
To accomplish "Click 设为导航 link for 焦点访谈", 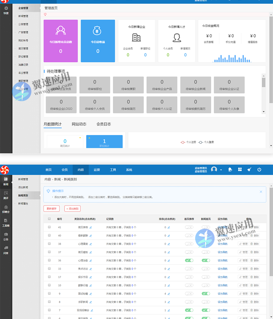I will [x=222, y=269].
